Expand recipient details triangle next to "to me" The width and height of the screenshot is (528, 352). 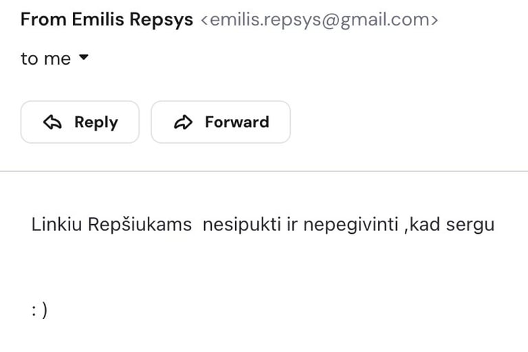click(x=84, y=58)
